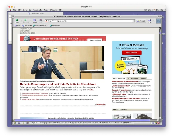Open the Bookmarks menu in menu bar

point(37,10)
